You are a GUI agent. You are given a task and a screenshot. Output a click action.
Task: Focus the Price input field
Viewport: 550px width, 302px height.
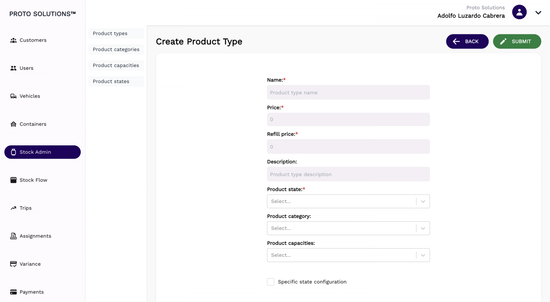(348, 119)
